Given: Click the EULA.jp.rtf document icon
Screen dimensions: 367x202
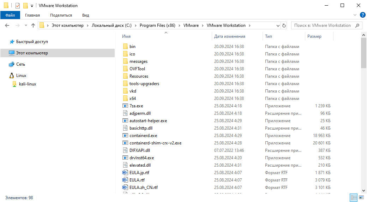Looking at the screenshot, I should tap(125, 172).
